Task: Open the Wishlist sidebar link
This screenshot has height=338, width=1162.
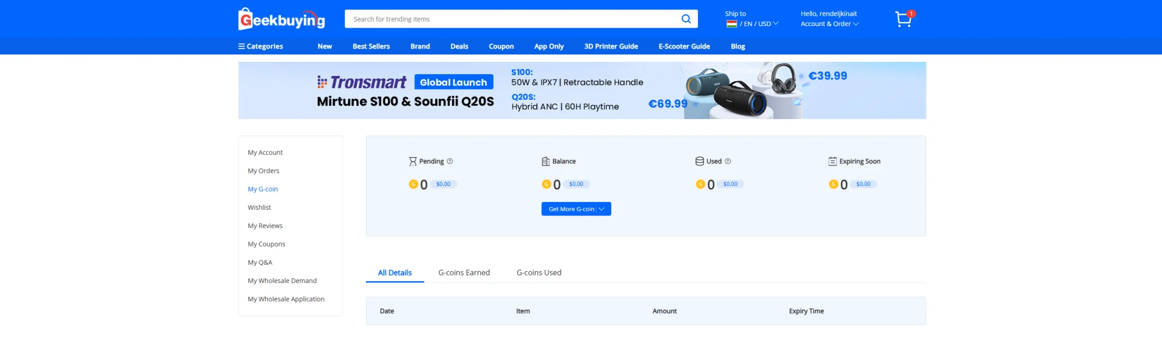Action: 259,208
